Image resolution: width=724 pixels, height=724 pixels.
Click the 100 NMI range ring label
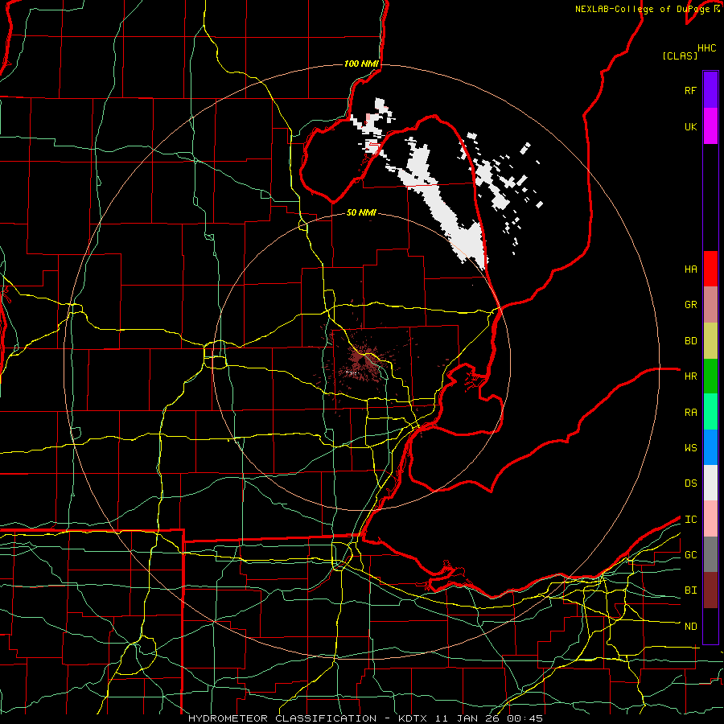(361, 64)
